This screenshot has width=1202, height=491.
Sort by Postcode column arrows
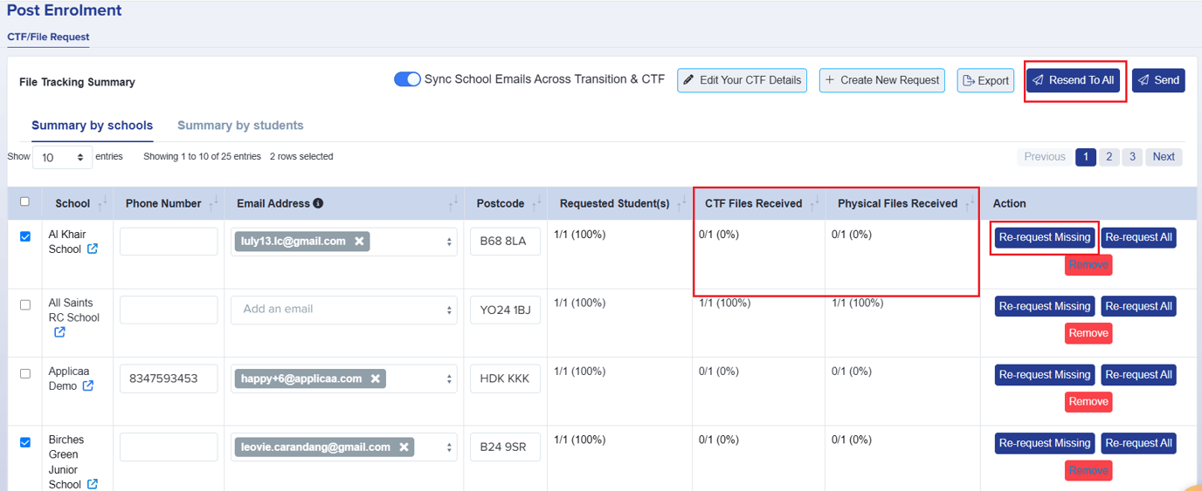click(x=536, y=203)
